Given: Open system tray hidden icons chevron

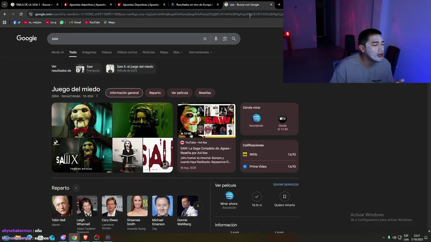Looking at the screenshot, I should click(383, 238).
